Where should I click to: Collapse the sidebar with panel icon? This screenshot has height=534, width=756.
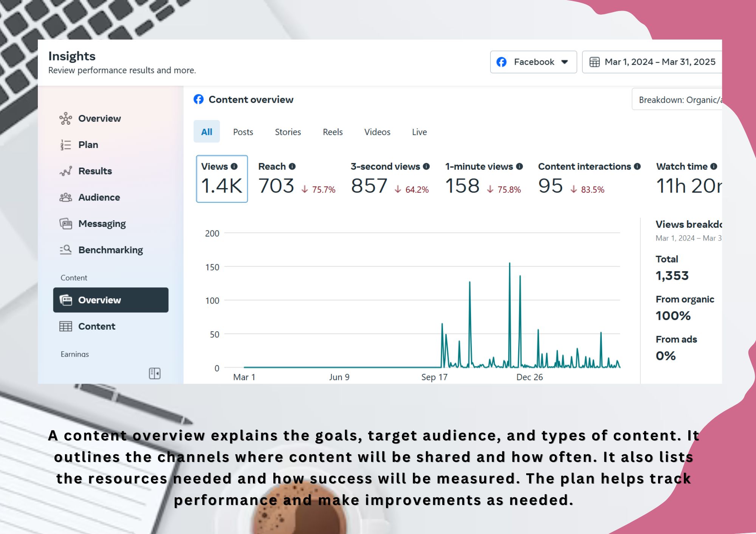(x=155, y=373)
